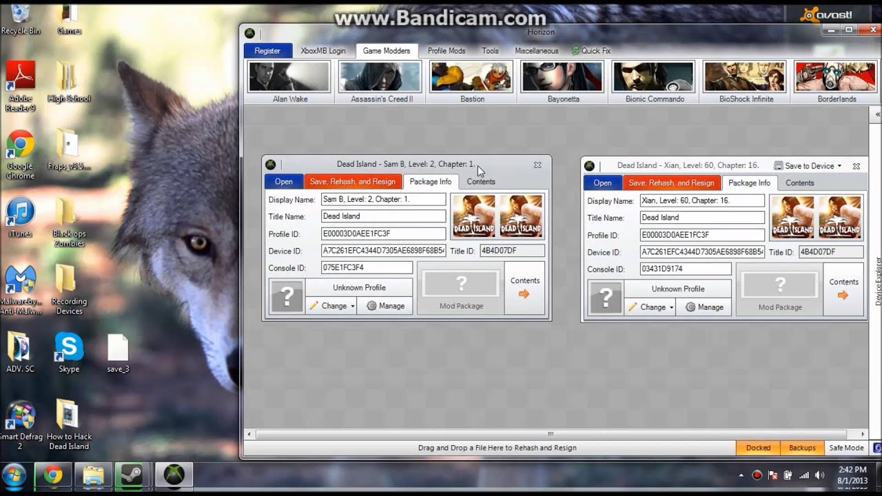Select the Malwarebytes Anti-Malware desktop icon
The width and height of the screenshot is (882, 496).
(x=21, y=290)
